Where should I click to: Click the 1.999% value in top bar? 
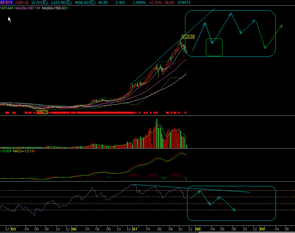tap(139, 3)
